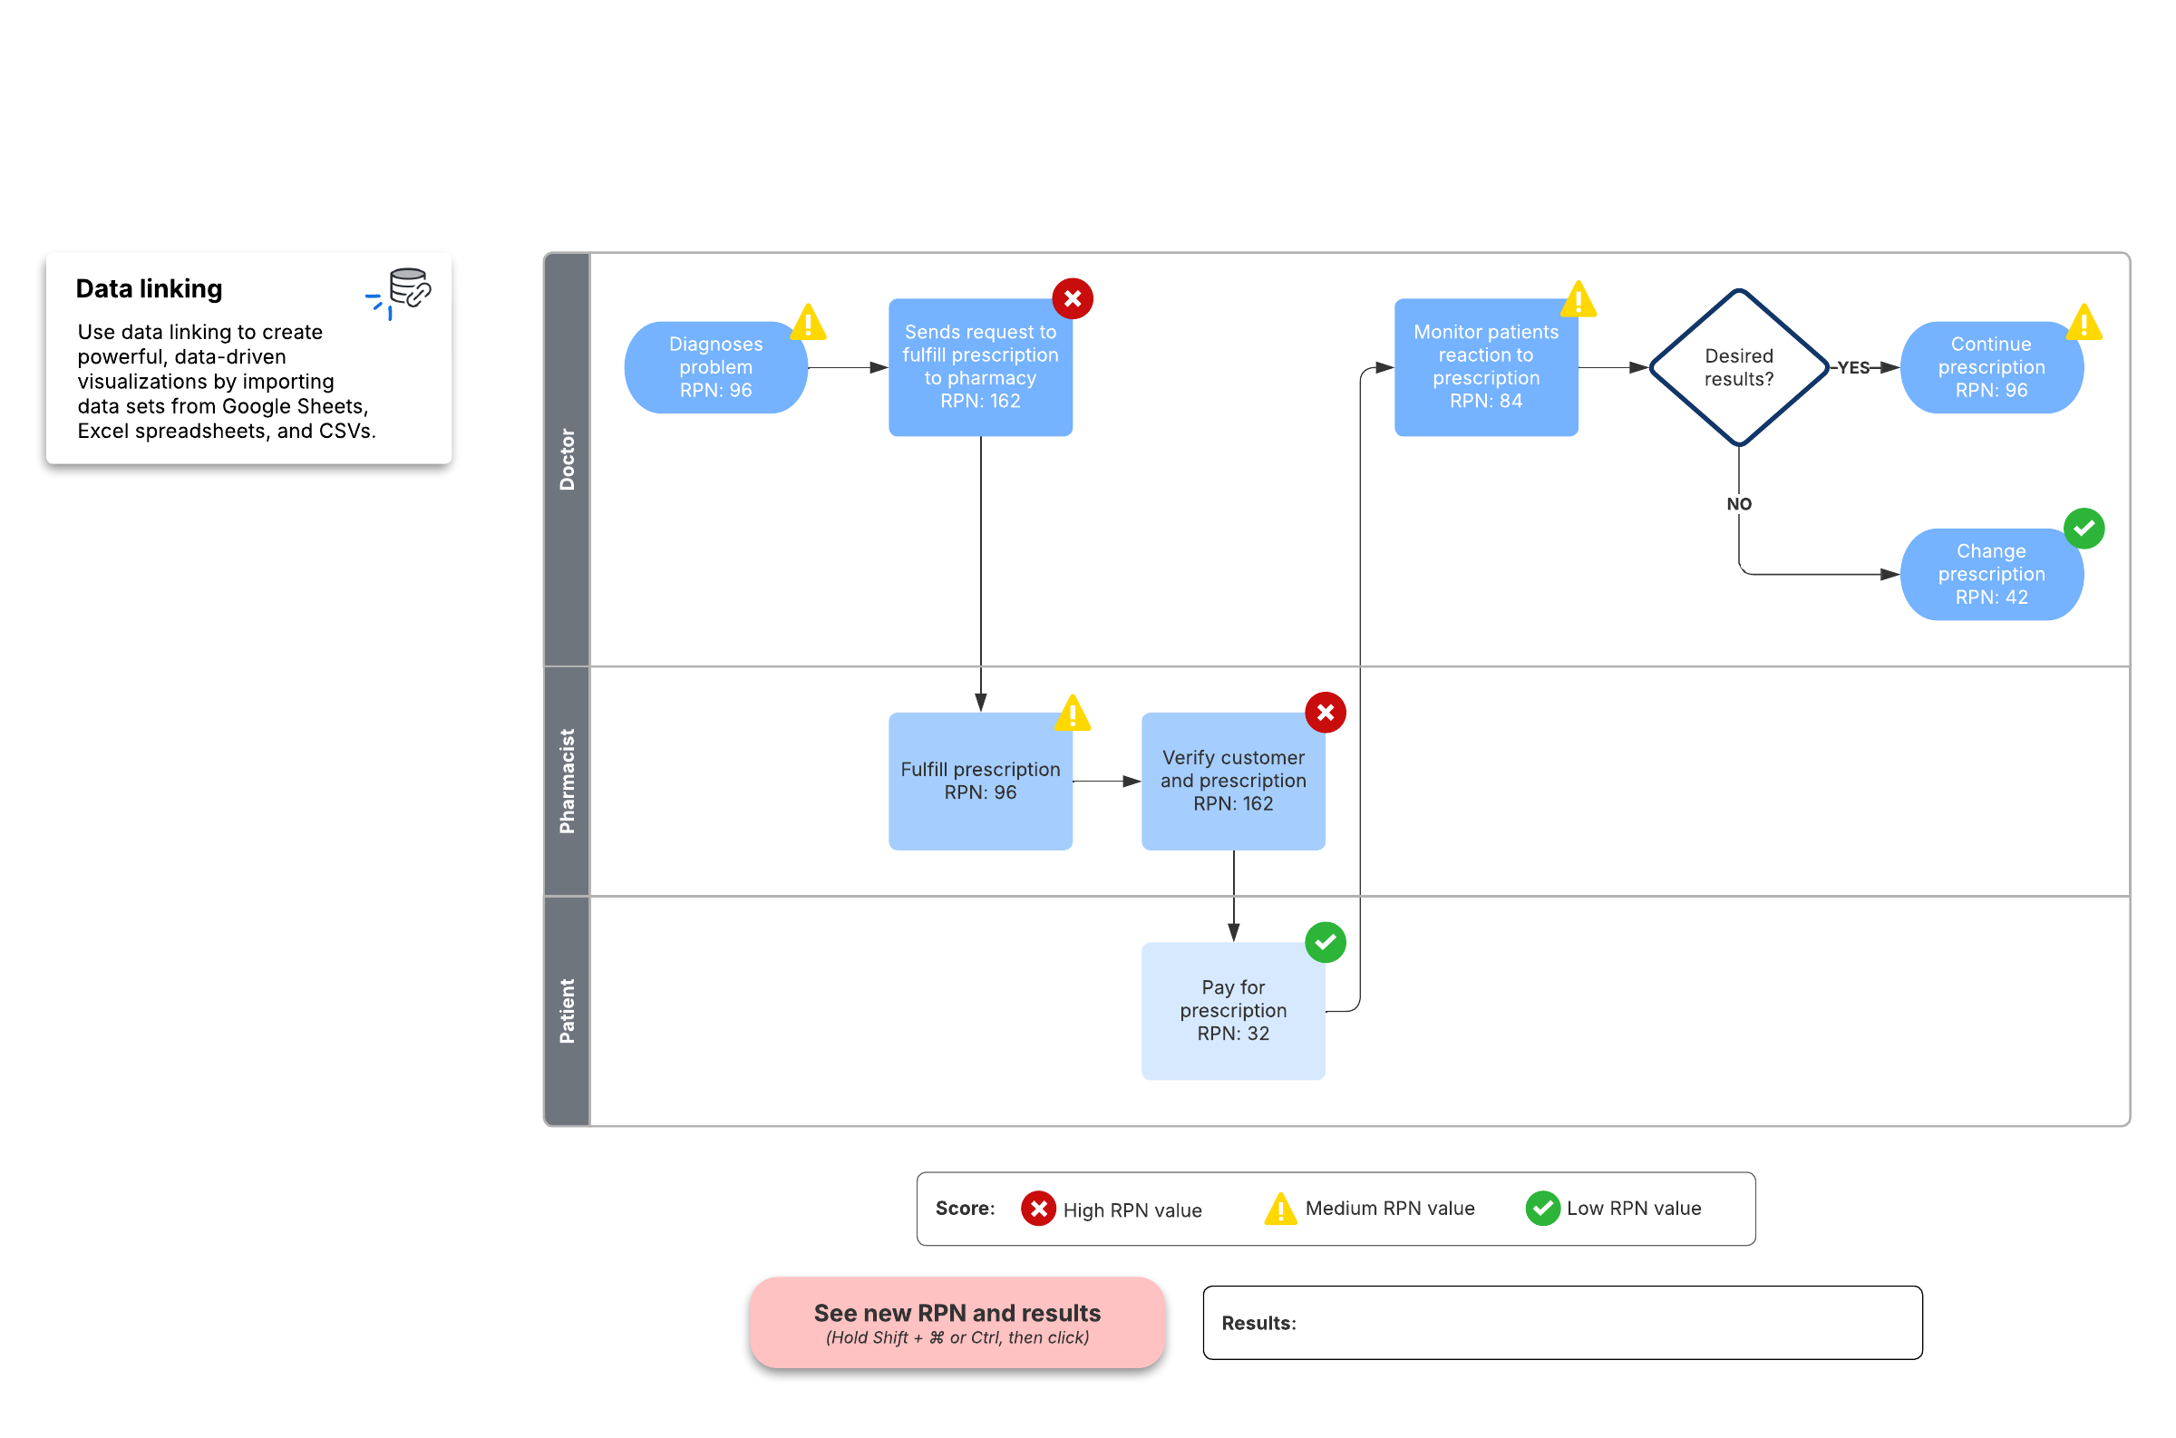Click green check on Pay for prescription
The height and width of the screenshot is (1438, 2176).
pyautogui.click(x=1324, y=942)
